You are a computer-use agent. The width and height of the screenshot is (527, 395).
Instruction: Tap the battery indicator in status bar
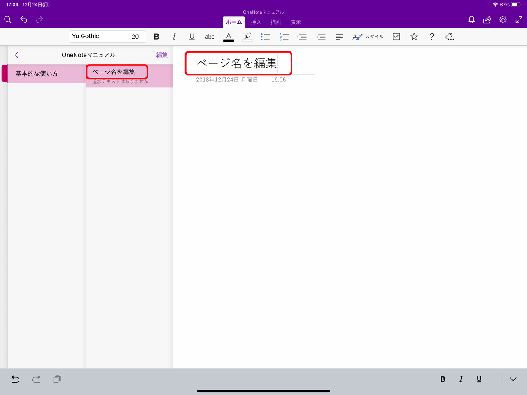point(516,5)
